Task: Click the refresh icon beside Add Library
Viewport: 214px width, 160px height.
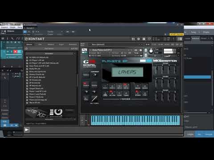Action: [x=26, y=48]
